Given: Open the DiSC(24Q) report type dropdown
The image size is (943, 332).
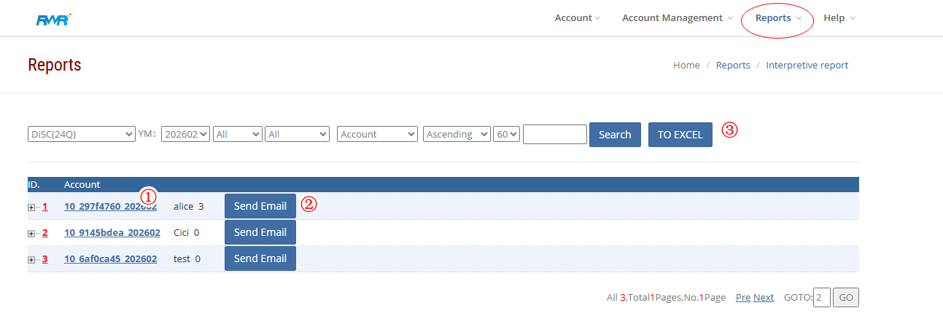Looking at the screenshot, I should (x=81, y=135).
